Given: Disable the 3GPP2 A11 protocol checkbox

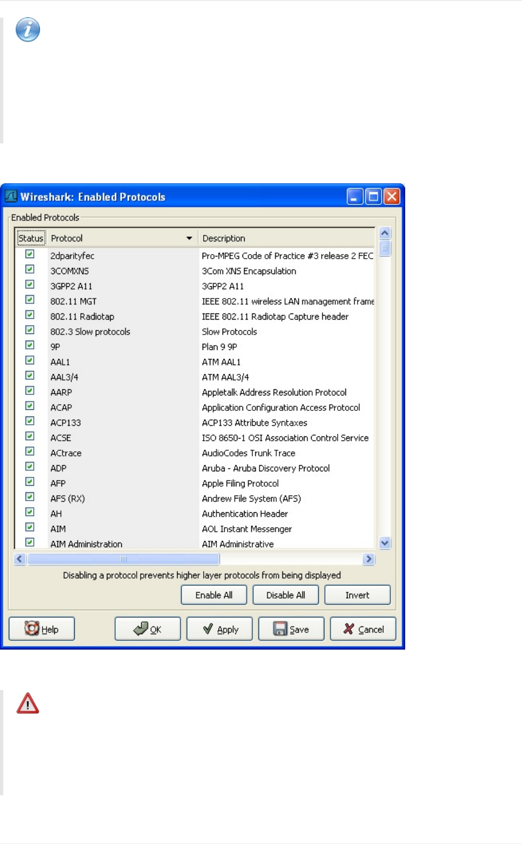Looking at the screenshot, I should click(30, 285).
